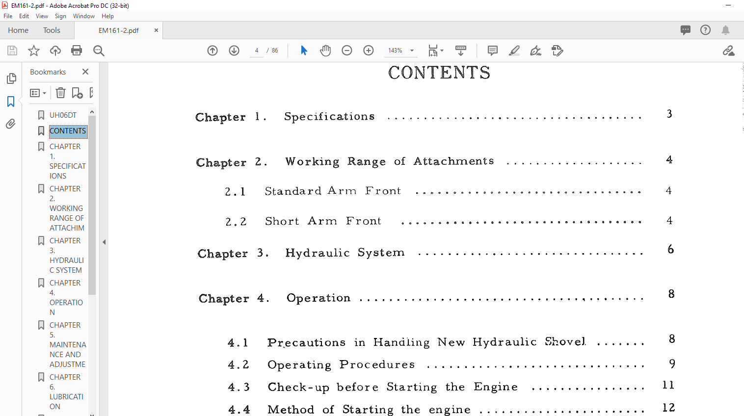Click the page number input field
744x416 pixels.
257,51
